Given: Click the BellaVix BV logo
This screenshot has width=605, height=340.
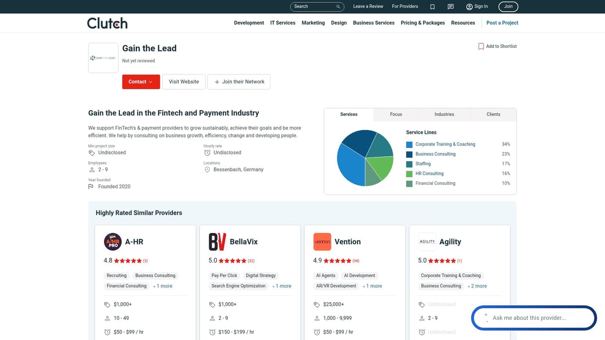Looking at the screenshot, I should [x=217, y=242].
